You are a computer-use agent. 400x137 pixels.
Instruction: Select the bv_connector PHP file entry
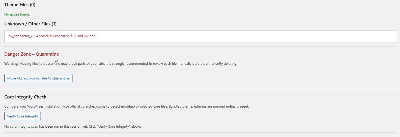52,36
